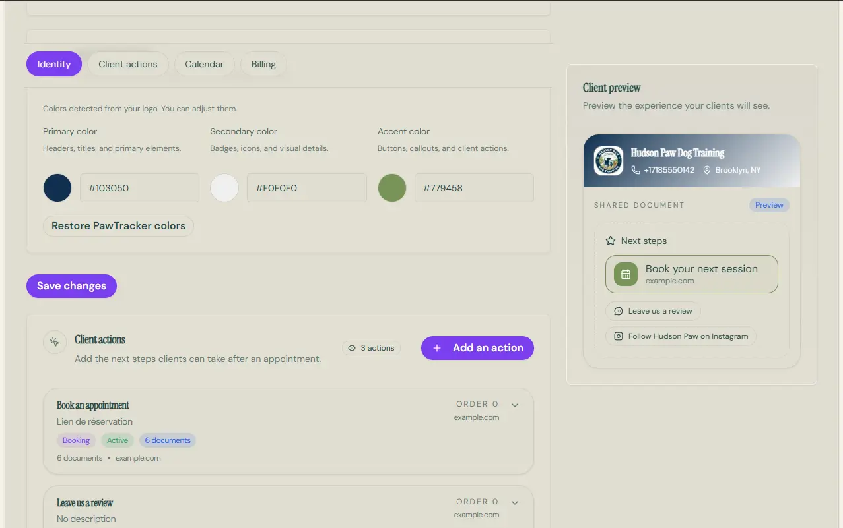Click Follow Hudson Paw on Instagram chip

click(681, 336)
